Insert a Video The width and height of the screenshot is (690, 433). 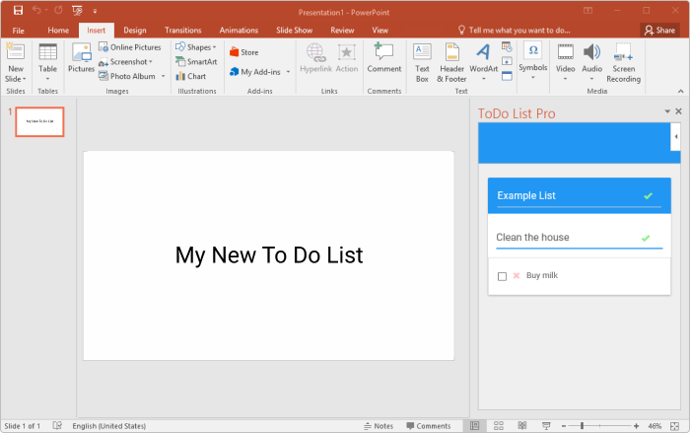[565, 62]
